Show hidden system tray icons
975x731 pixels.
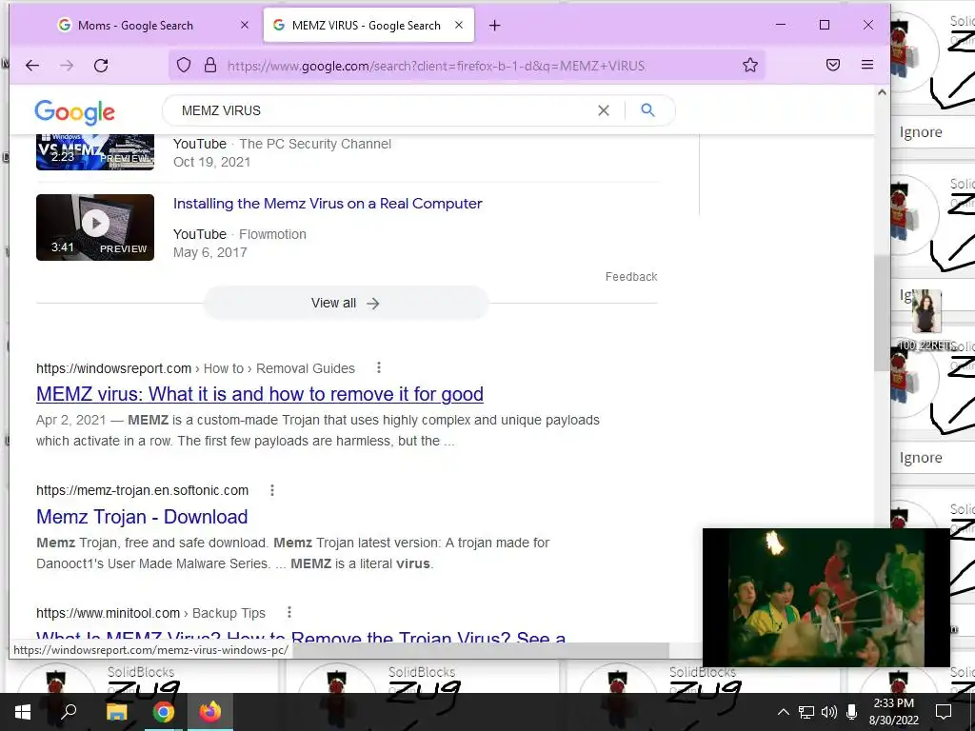784,712
